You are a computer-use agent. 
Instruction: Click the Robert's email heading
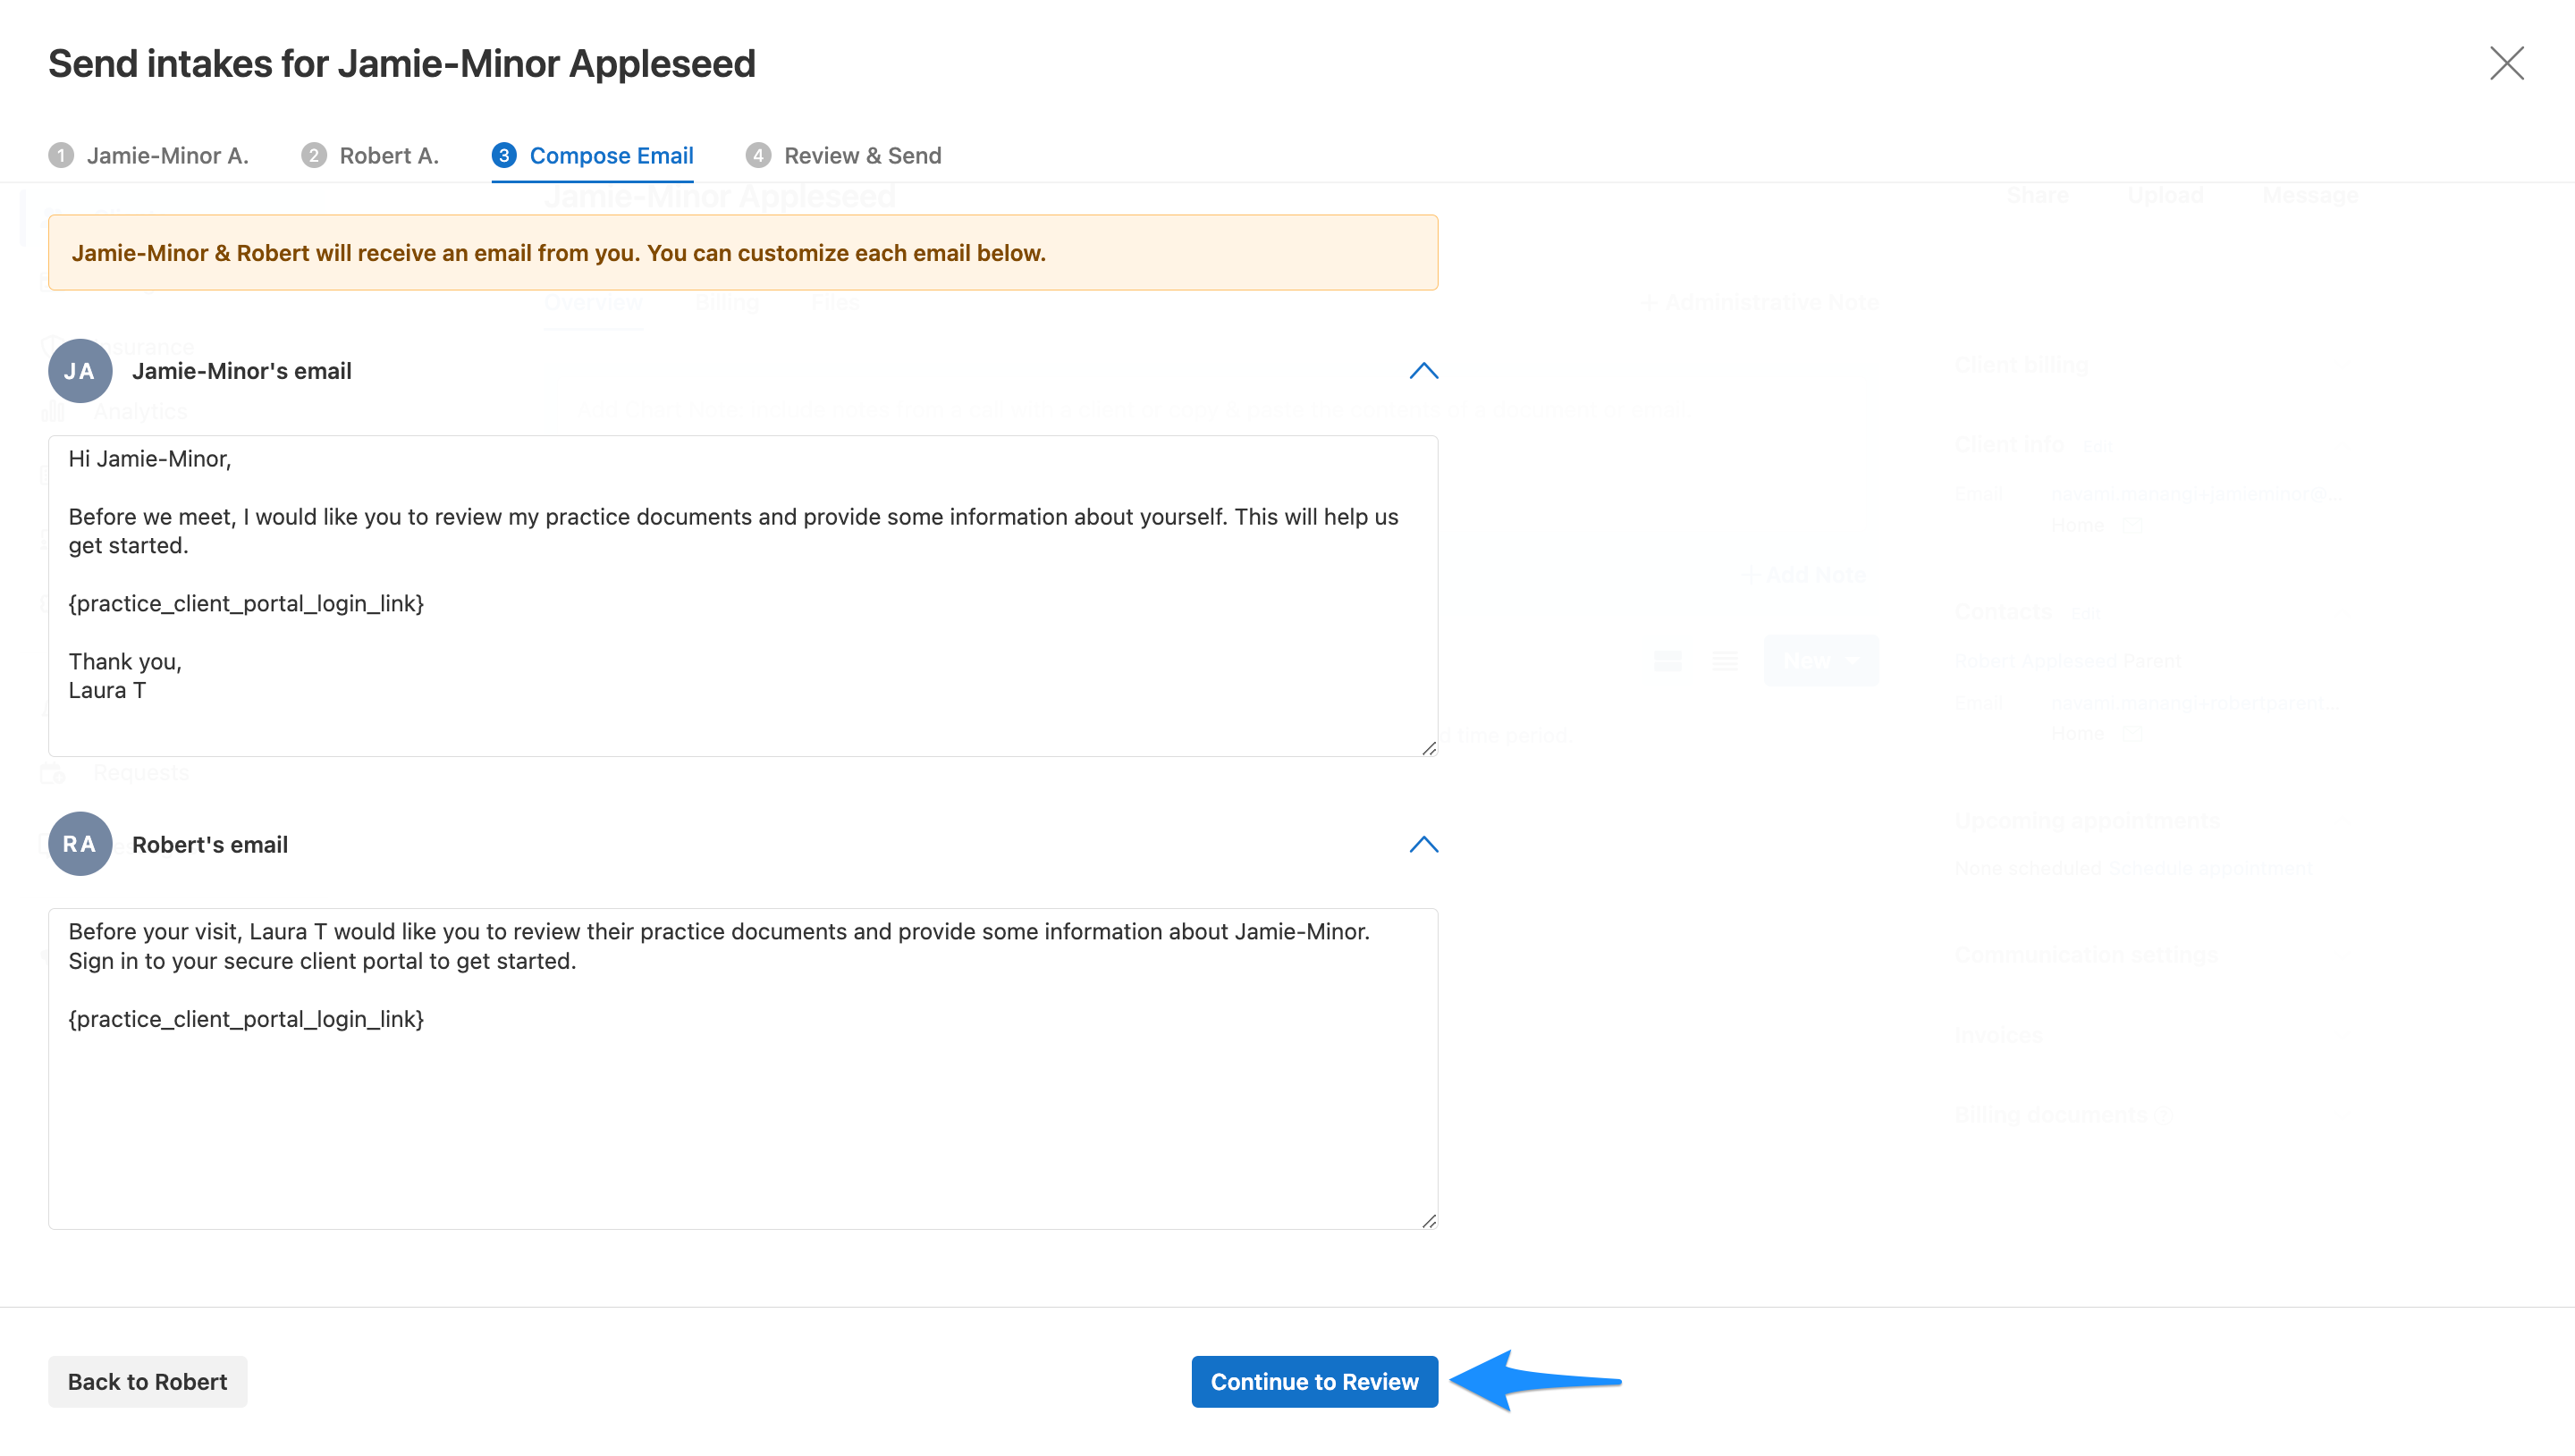pyautogui.click(x=210, y=844)
